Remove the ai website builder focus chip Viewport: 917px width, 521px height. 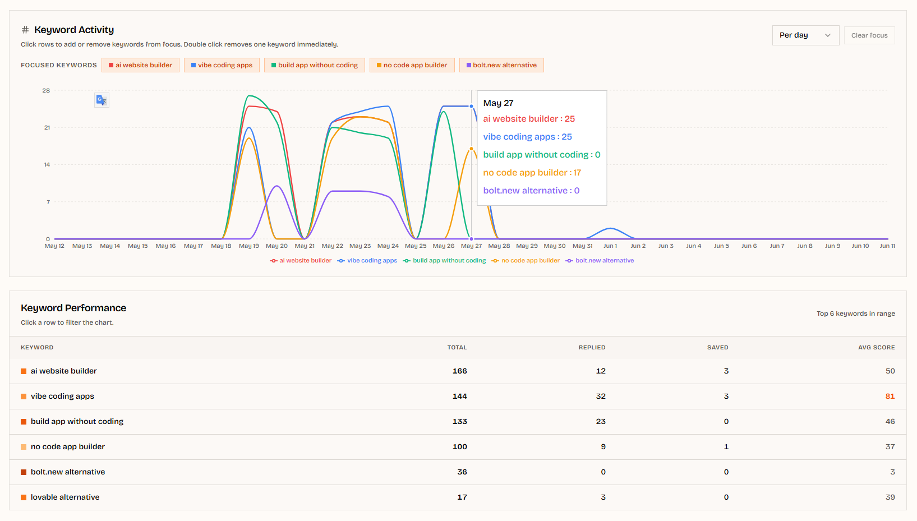pyautogui.click(x=140, y=65)
